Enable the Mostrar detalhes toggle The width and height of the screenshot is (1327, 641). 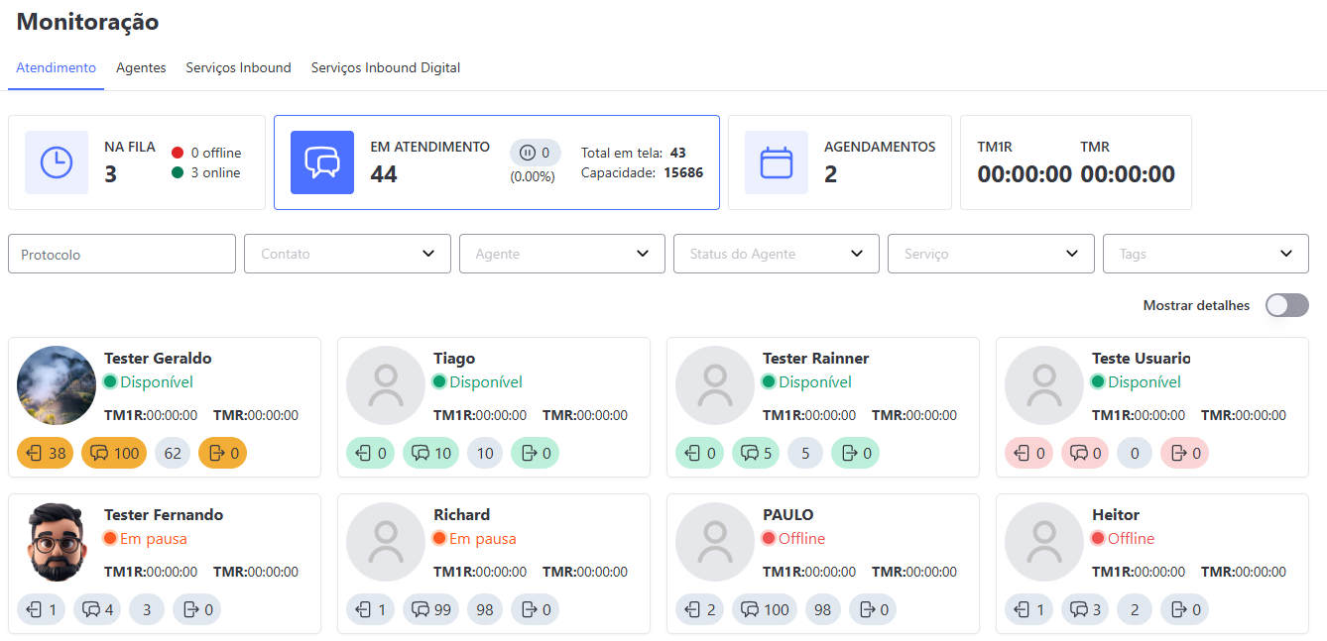[x=1286, y=305]
